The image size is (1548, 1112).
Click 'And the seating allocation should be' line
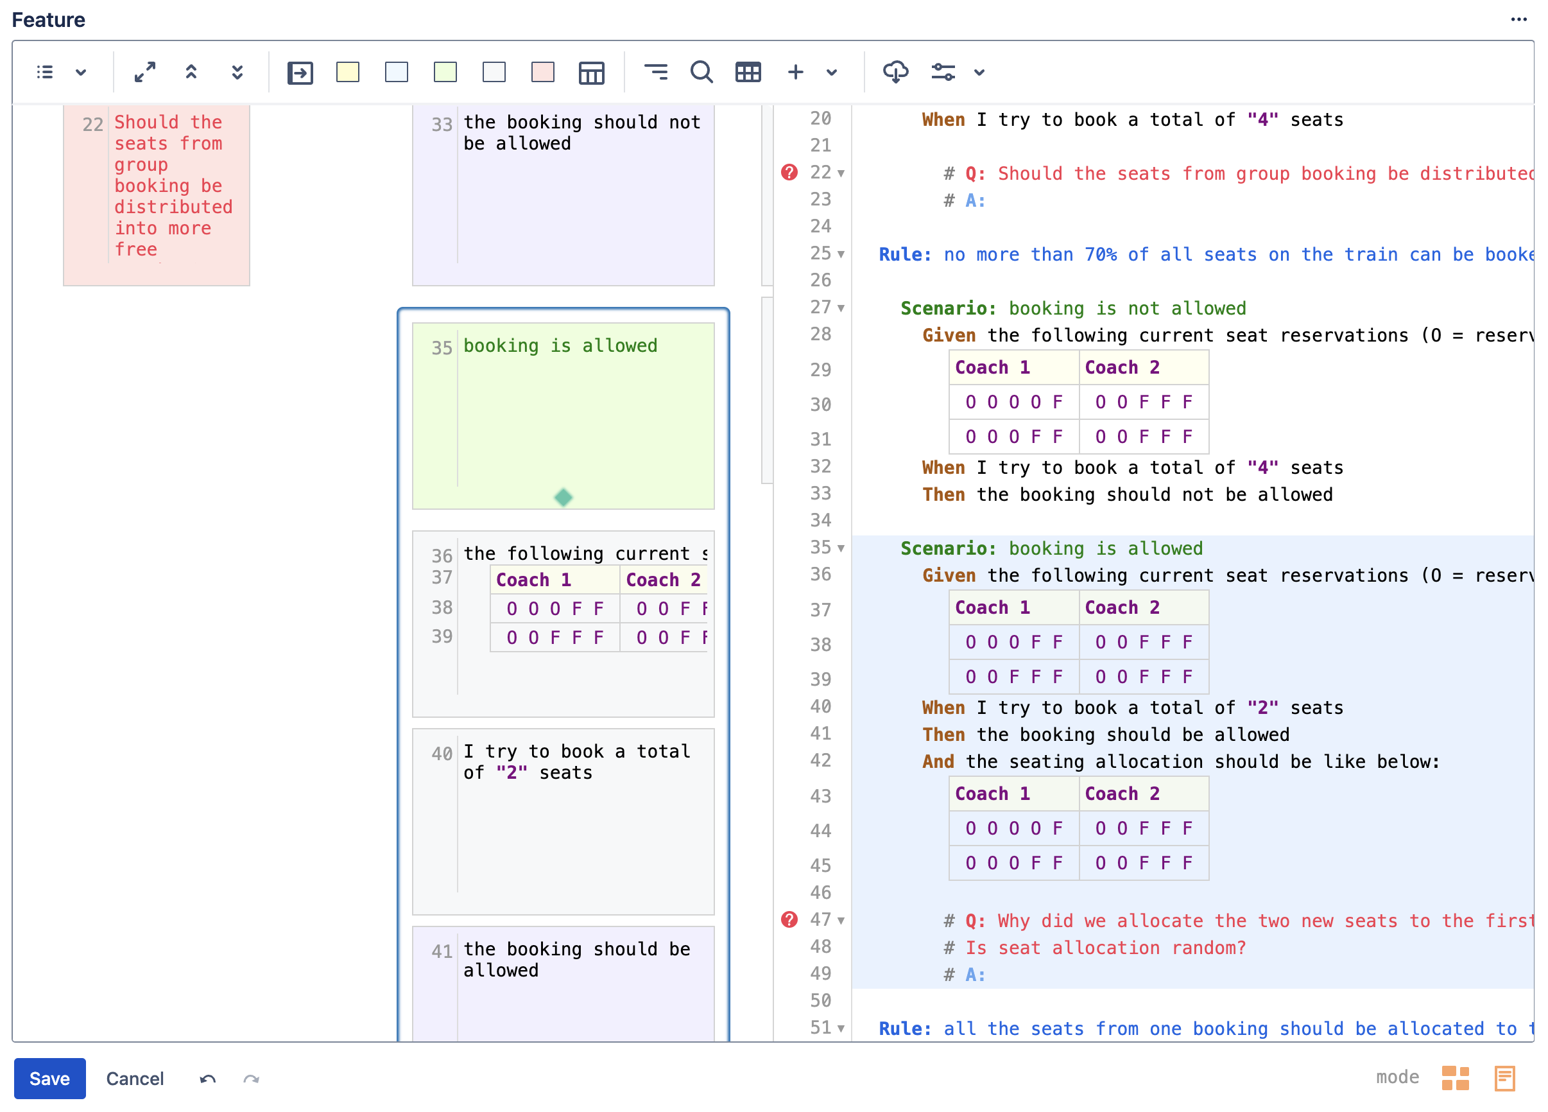[1181, 762]
